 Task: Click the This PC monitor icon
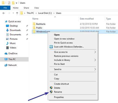pyautogui.click(x=6, y=59)
